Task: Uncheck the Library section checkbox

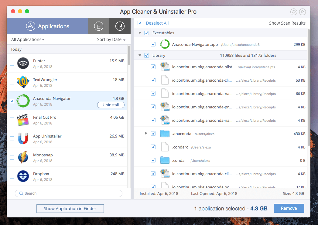Action: tap(146, 55)
